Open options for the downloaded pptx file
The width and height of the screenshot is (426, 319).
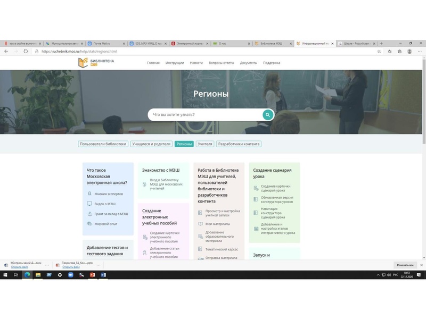pos(97,265)
